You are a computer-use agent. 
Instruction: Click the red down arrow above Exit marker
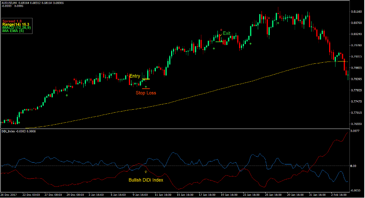point(221,29)
